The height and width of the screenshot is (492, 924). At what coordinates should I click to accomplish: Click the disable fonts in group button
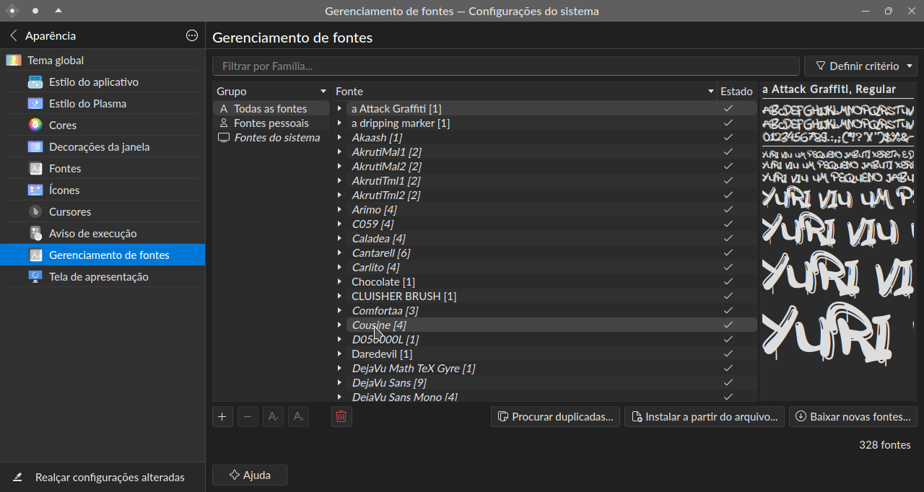(298, 417)
